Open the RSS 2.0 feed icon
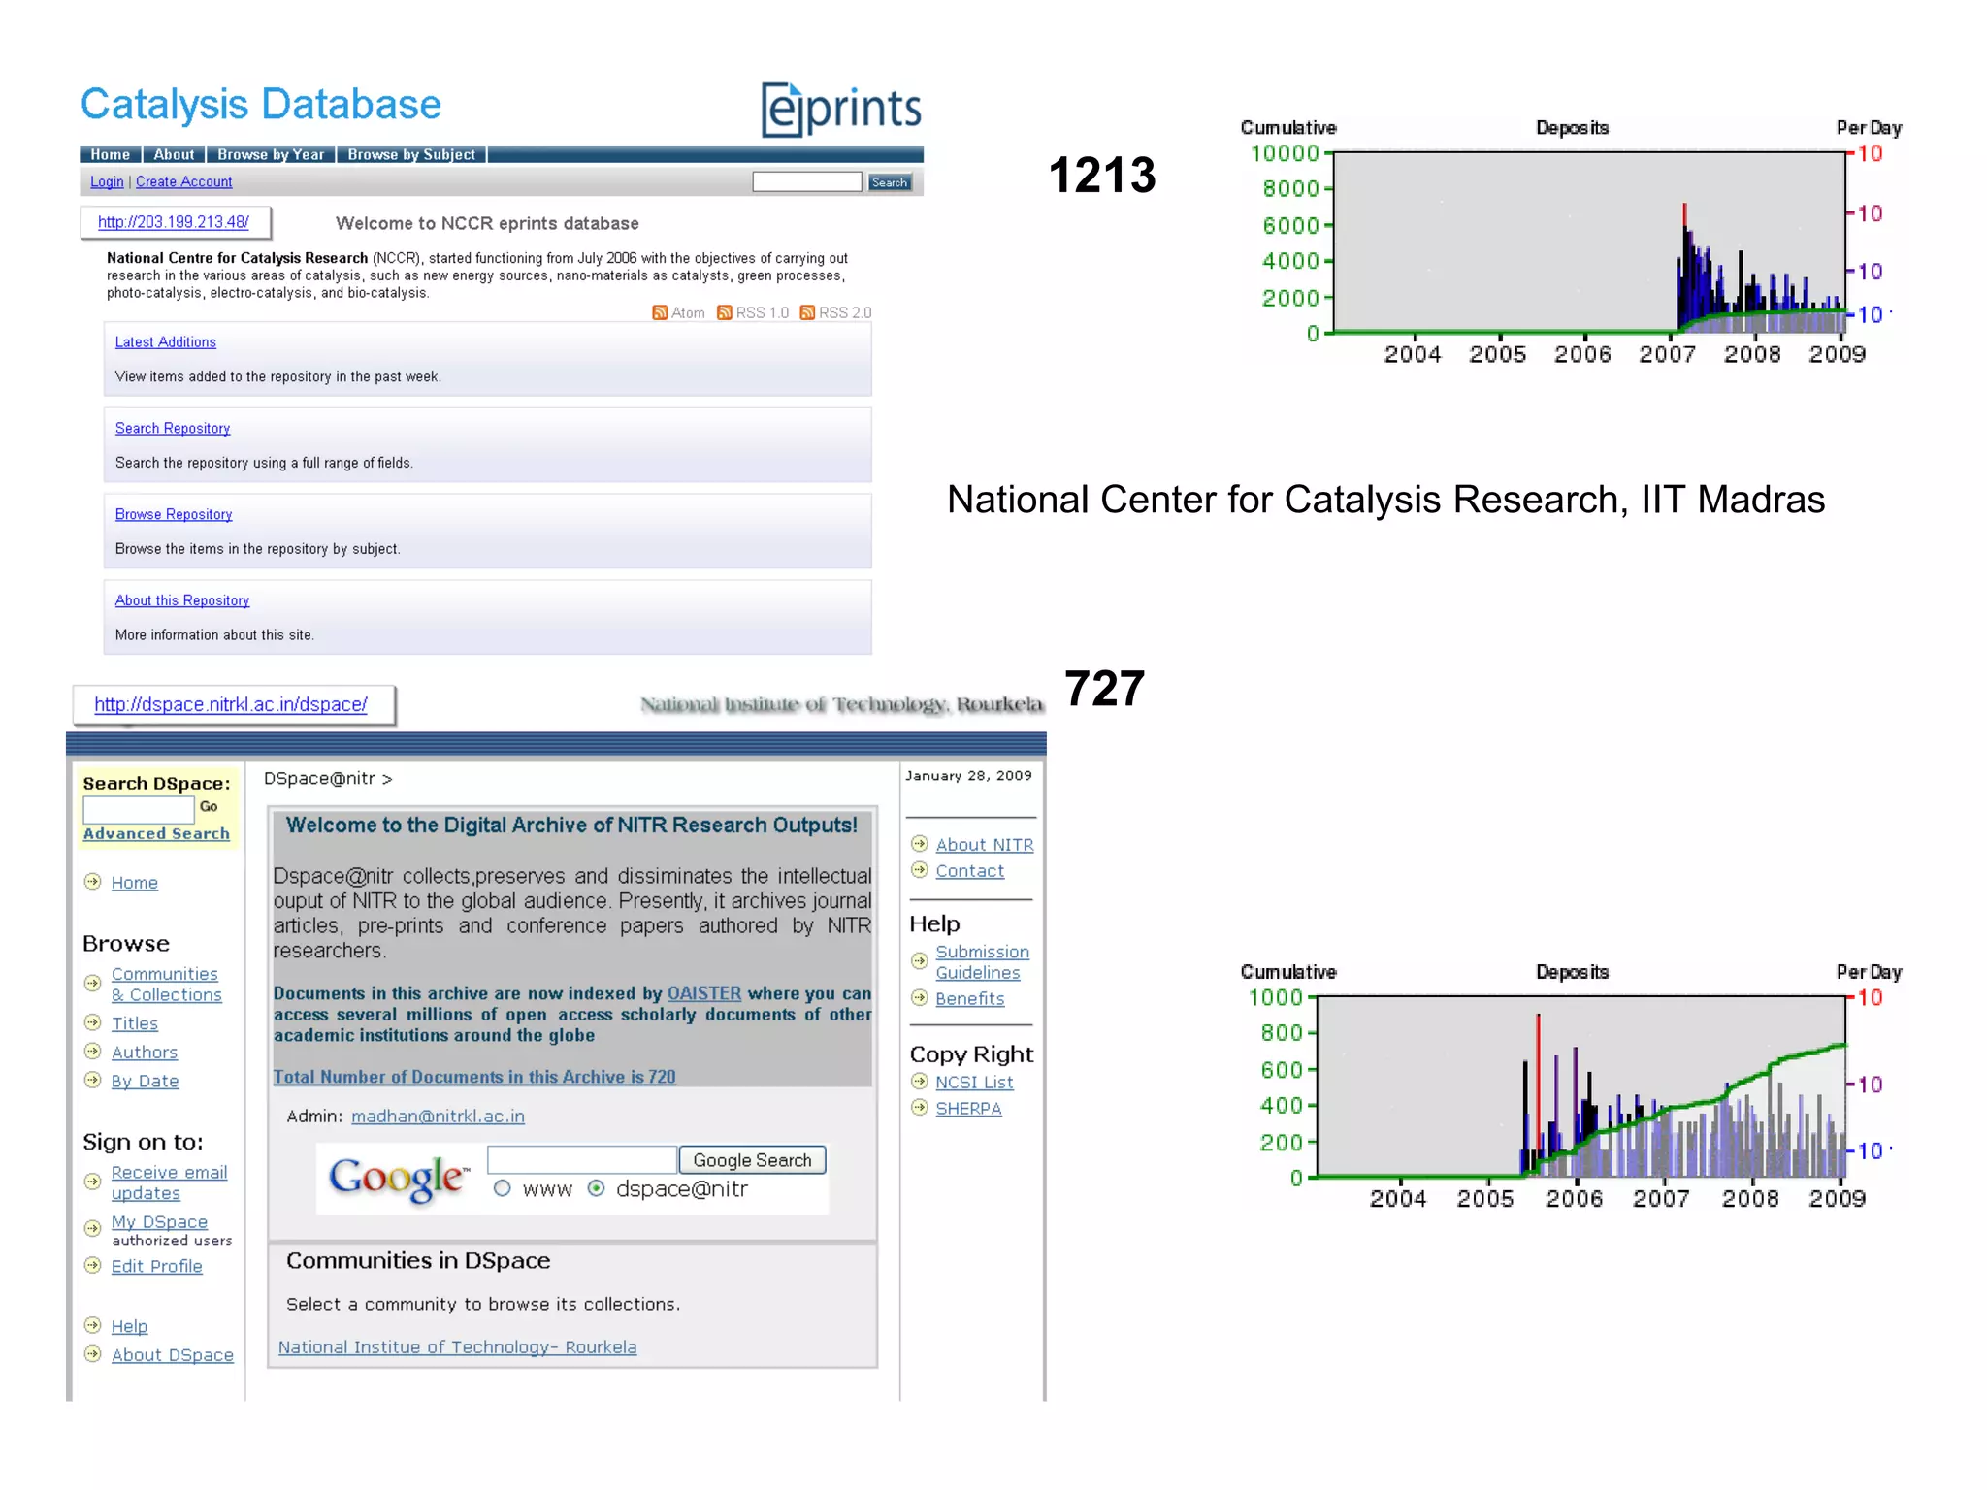 [x=807, y=312]
